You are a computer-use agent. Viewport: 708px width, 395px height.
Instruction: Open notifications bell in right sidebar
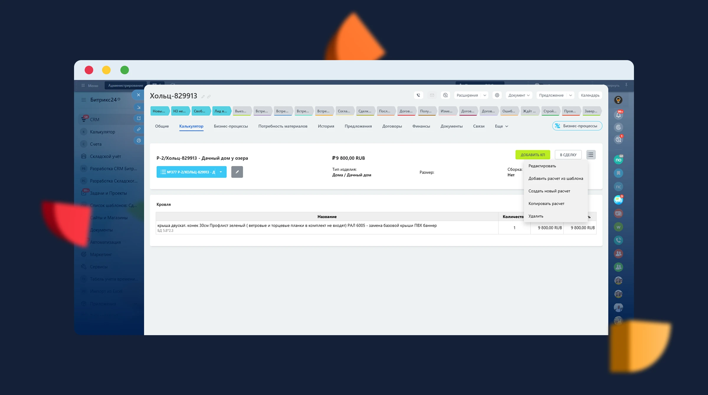tap(618, 115)
